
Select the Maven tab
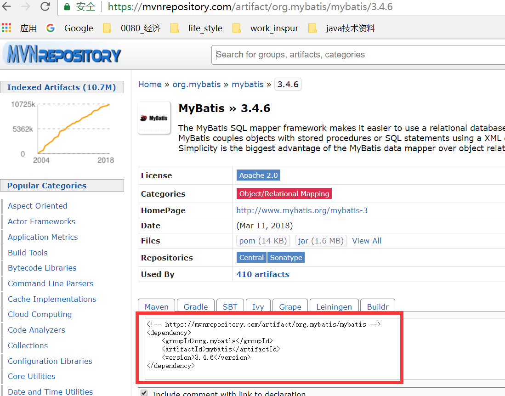157,306
